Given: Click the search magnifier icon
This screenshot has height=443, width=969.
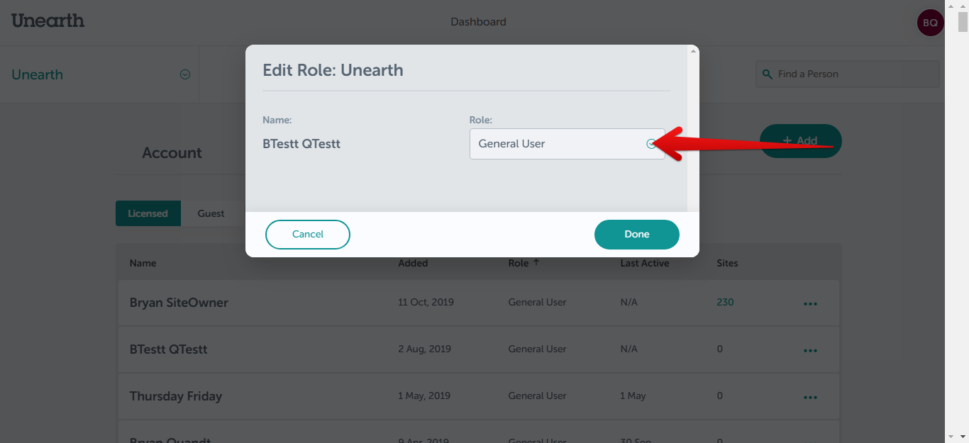Looking at the screenshot, I should (x=767, y=74).
